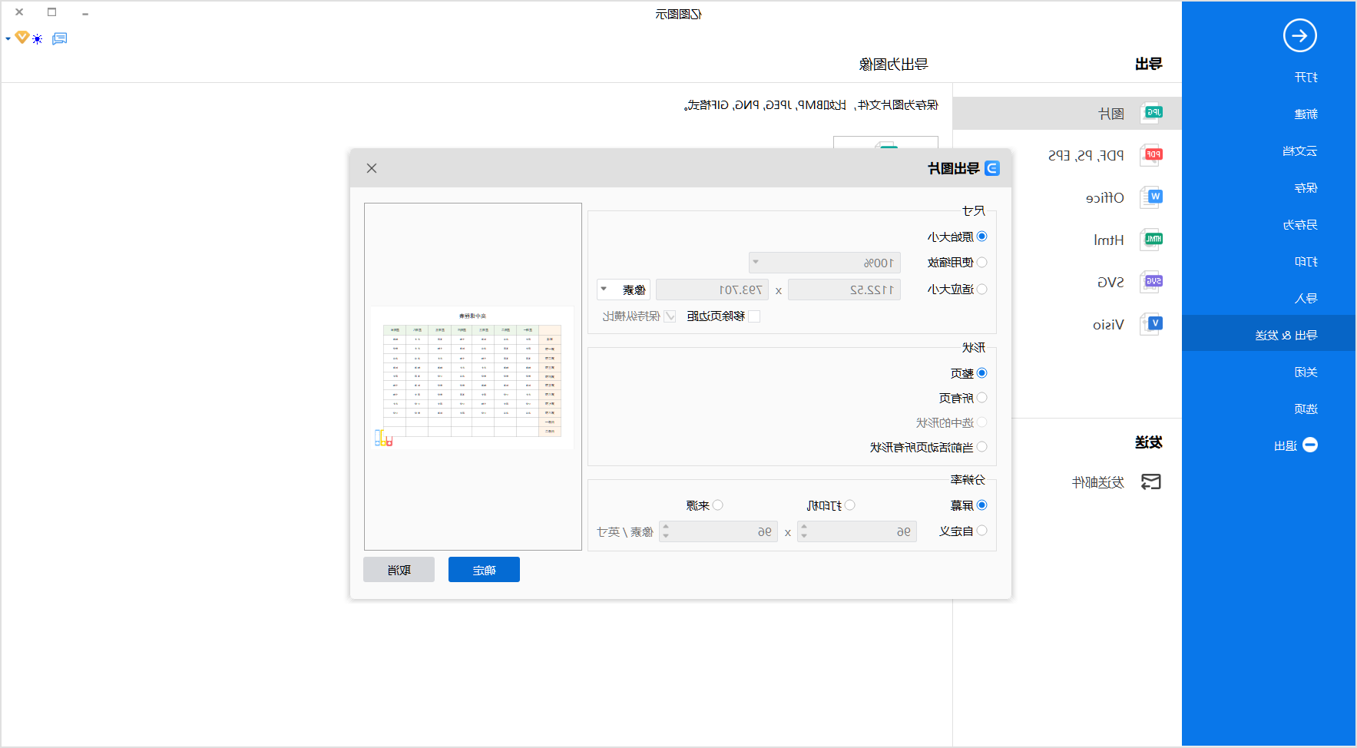Select 使用缩放 radio button

981,263
